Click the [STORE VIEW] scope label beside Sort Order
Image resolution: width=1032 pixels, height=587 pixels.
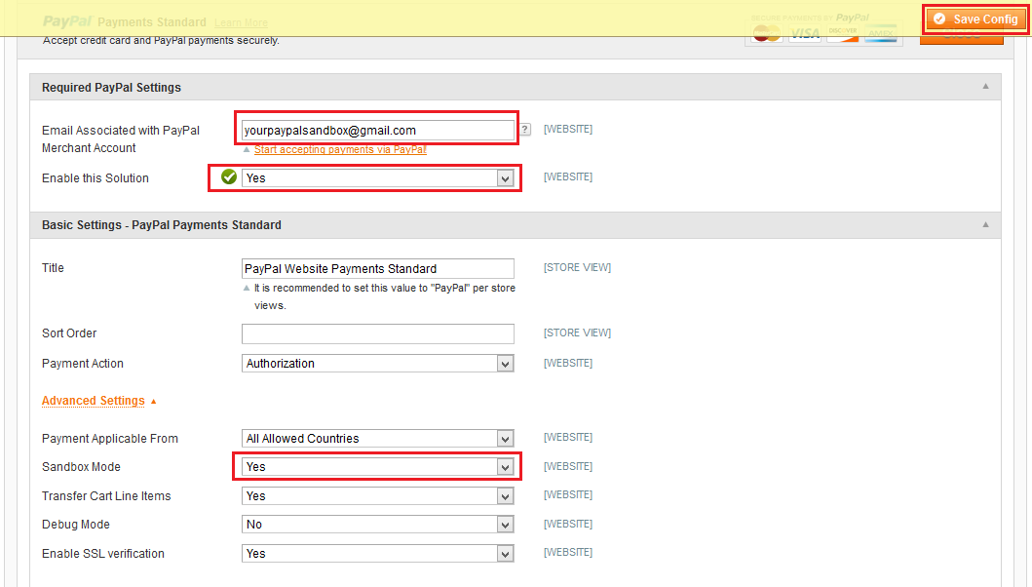(577, 333)
